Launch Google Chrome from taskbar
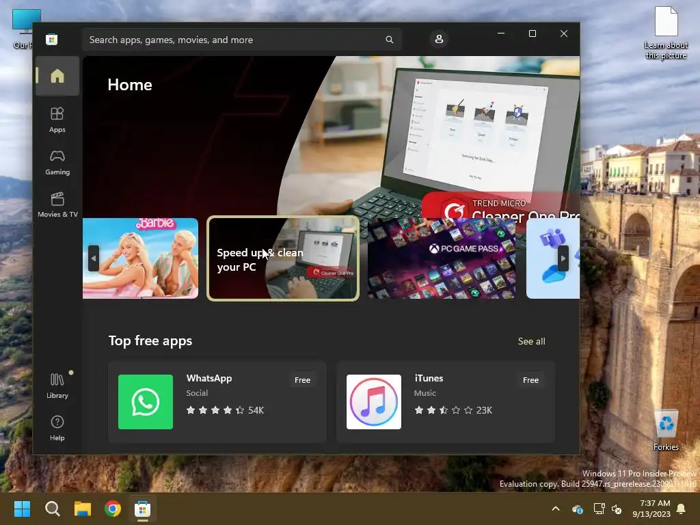Image resolution: width=700 pixels, height=525 pixels. (x=113, y=509)
